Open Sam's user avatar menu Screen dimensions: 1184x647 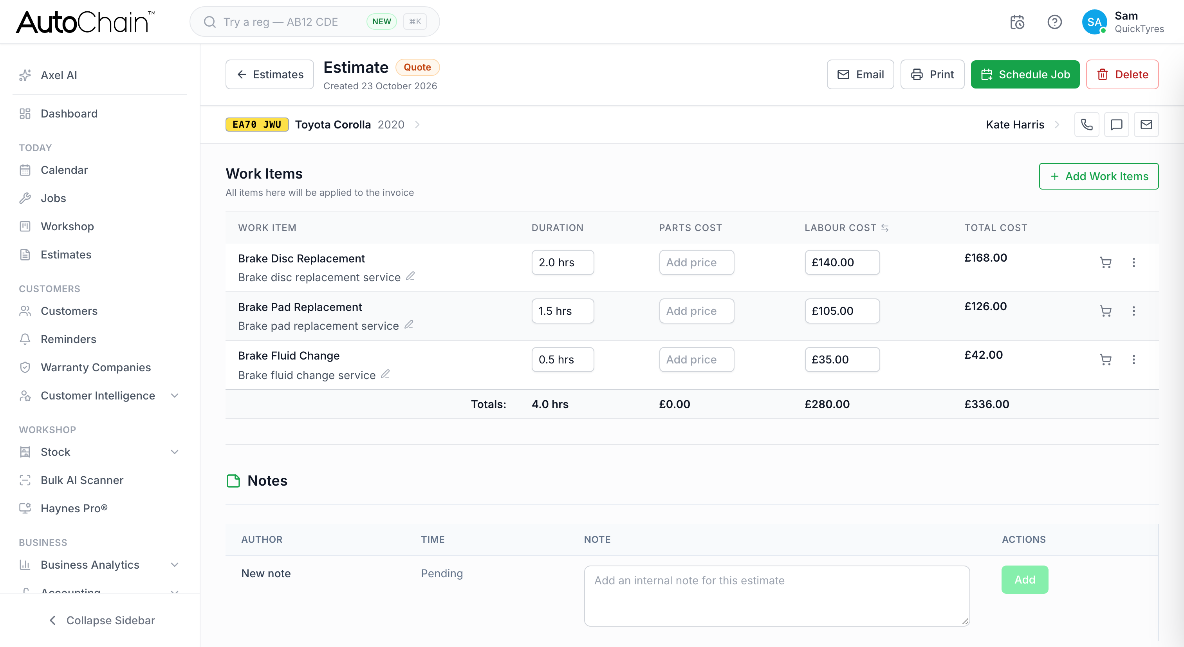[1094, 22]
